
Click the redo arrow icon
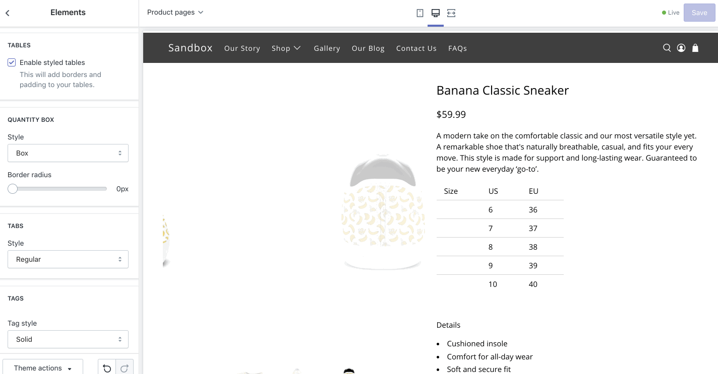(125, 368)
